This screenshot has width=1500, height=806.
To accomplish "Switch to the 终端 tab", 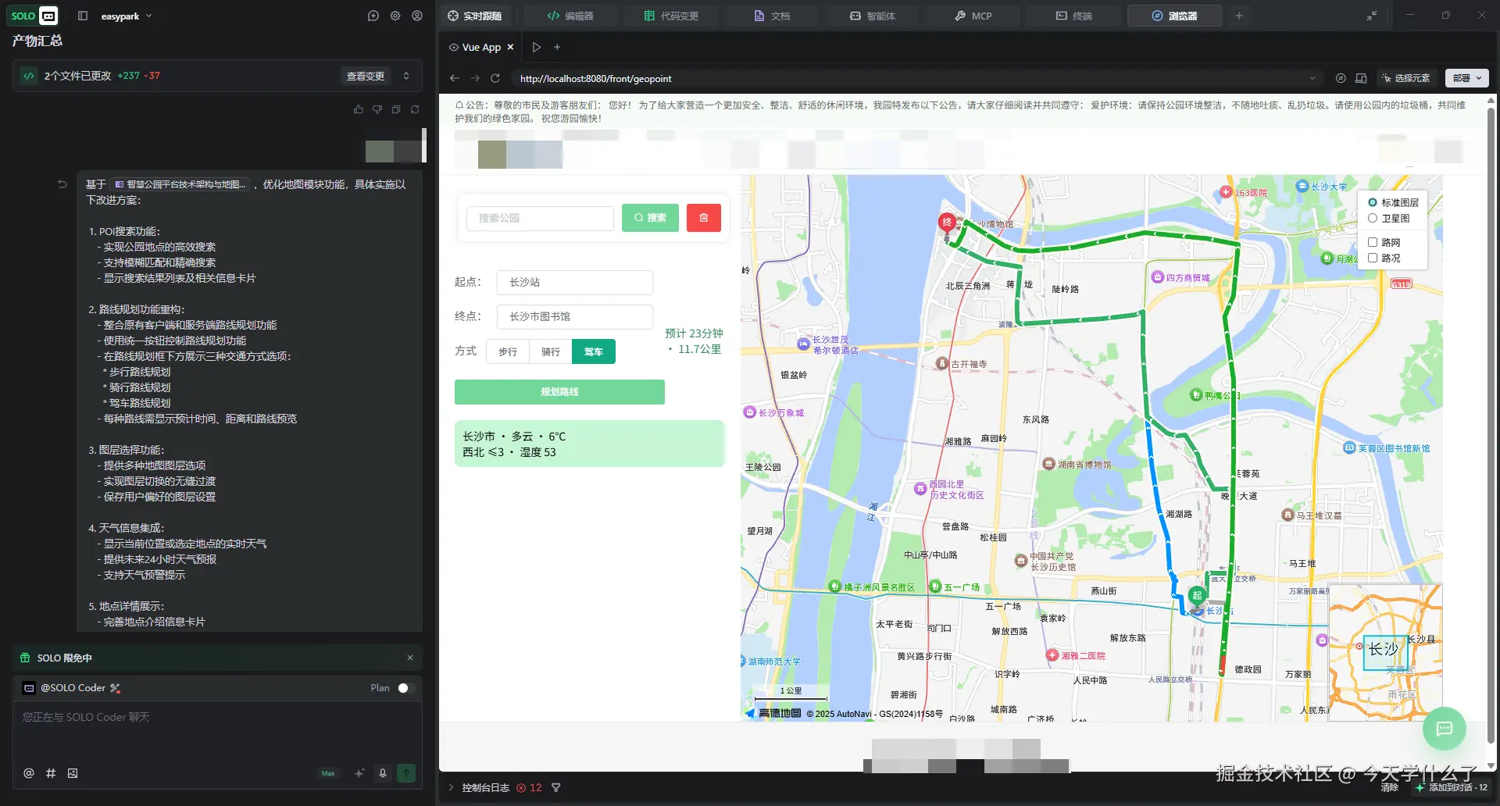I will (x=1074, y=16).
